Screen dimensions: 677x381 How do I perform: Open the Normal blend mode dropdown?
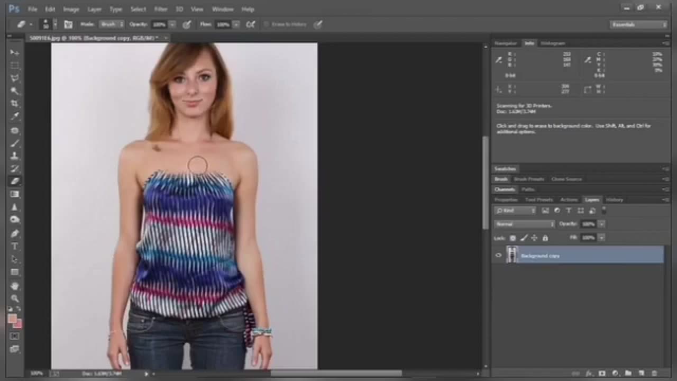524,224
